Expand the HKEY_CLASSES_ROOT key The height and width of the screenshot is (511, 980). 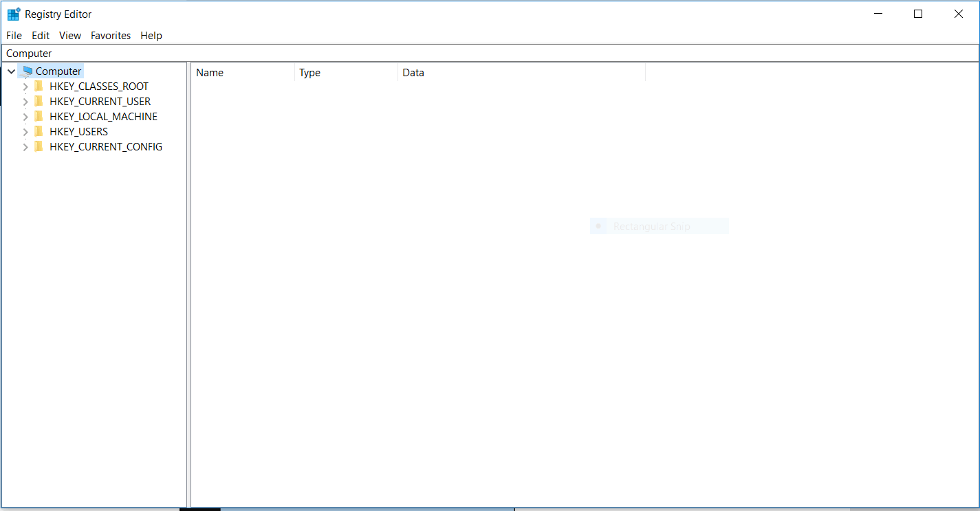(25, 87)
